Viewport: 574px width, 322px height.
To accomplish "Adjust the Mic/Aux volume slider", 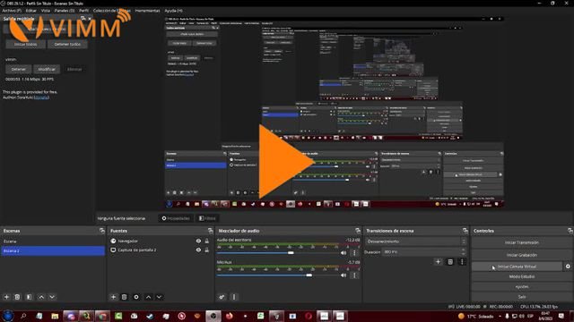I will 309,275.
